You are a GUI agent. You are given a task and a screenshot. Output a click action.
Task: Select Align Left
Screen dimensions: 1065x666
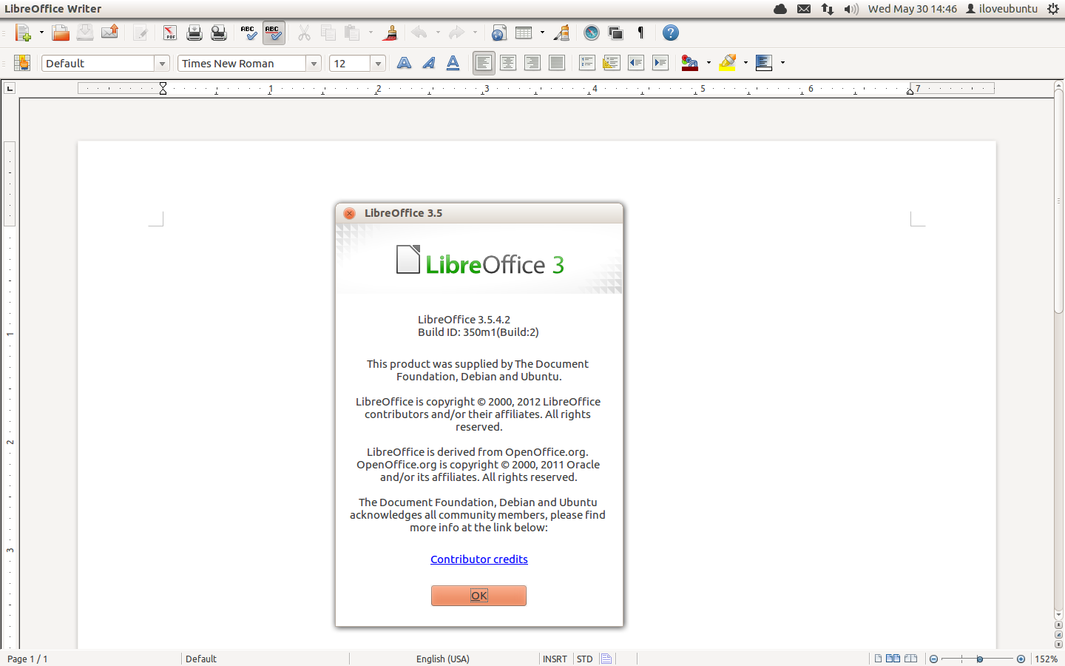[x=484, y=63]
